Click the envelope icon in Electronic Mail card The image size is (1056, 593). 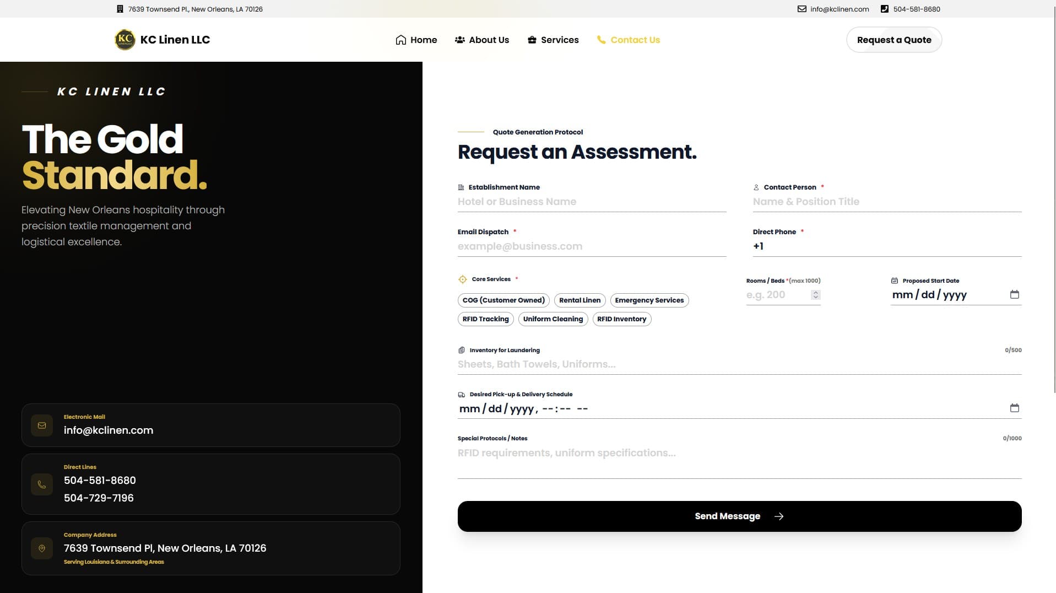(42, 425)
